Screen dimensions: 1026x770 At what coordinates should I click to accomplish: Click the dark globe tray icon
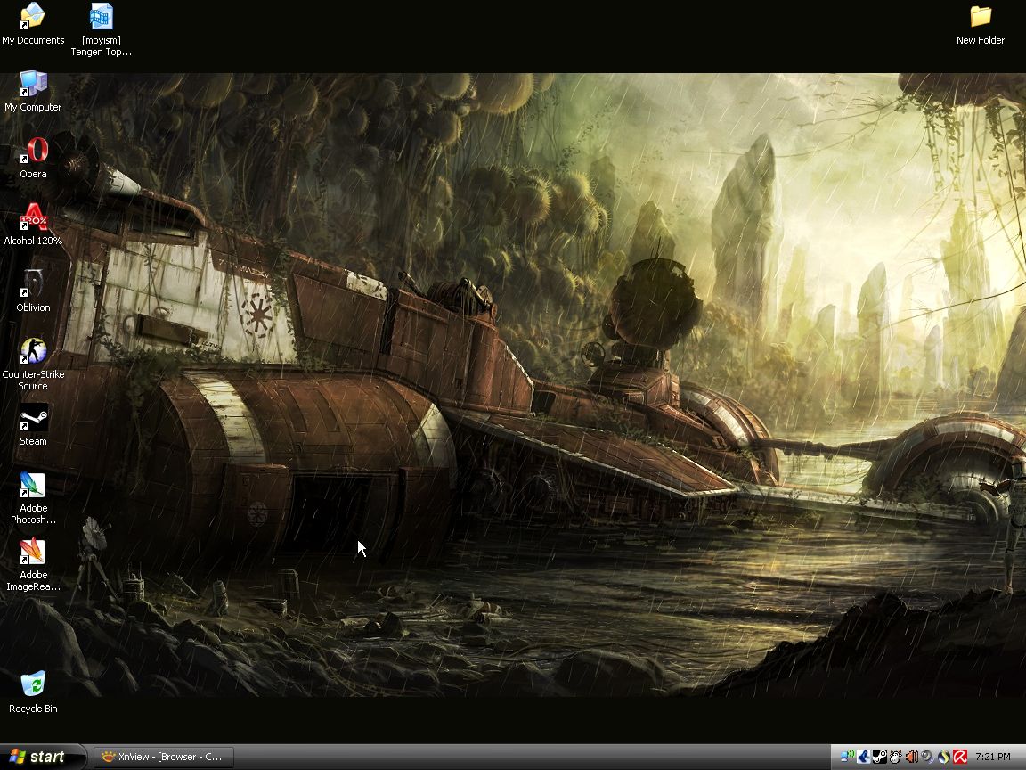coord(943,757)
